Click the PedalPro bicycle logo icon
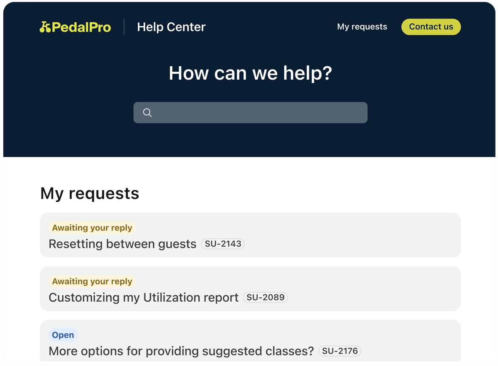Screen dimensions: 498x366 point(45,27)
